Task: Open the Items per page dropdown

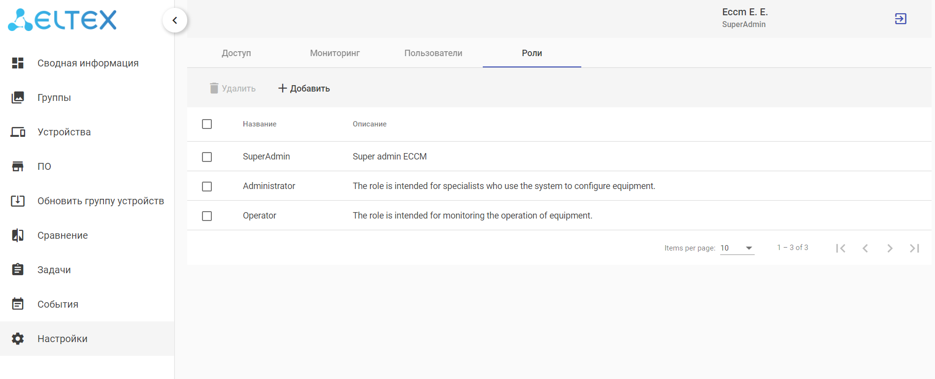Action: (x=737, y=248)
